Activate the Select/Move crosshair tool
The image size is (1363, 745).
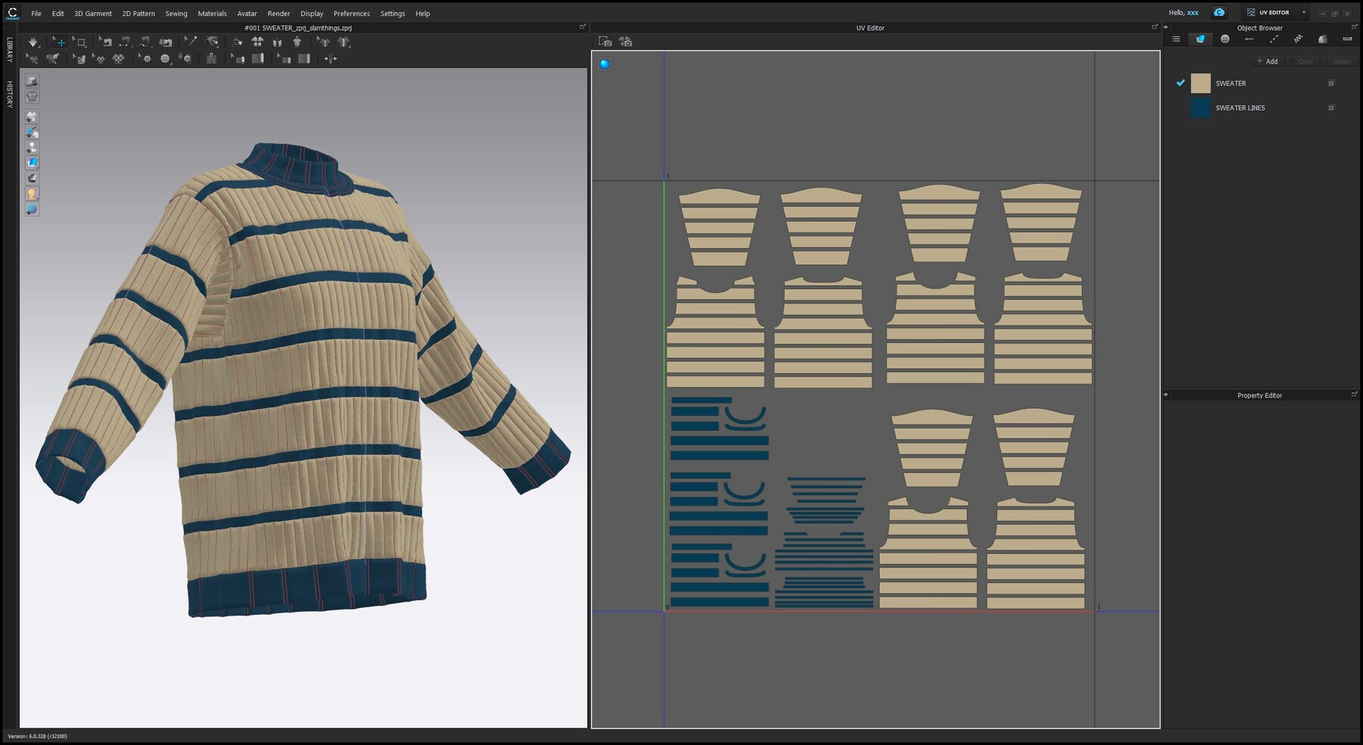(x=61, y=42)
